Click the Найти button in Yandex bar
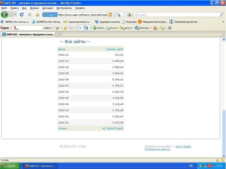Screen dimensions: 226x169 tap(47, 28)
